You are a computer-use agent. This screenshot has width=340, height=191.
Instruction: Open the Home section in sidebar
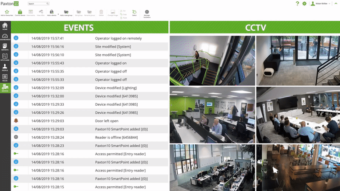coord(5,26)
